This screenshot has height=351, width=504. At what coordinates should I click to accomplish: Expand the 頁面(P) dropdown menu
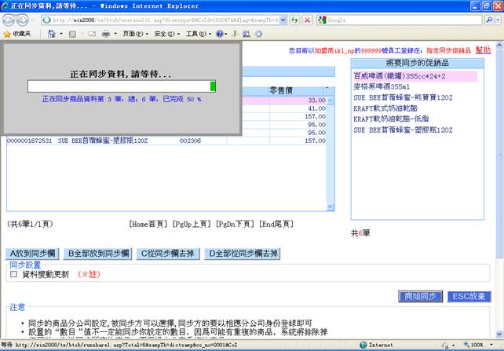pos(134,35)
